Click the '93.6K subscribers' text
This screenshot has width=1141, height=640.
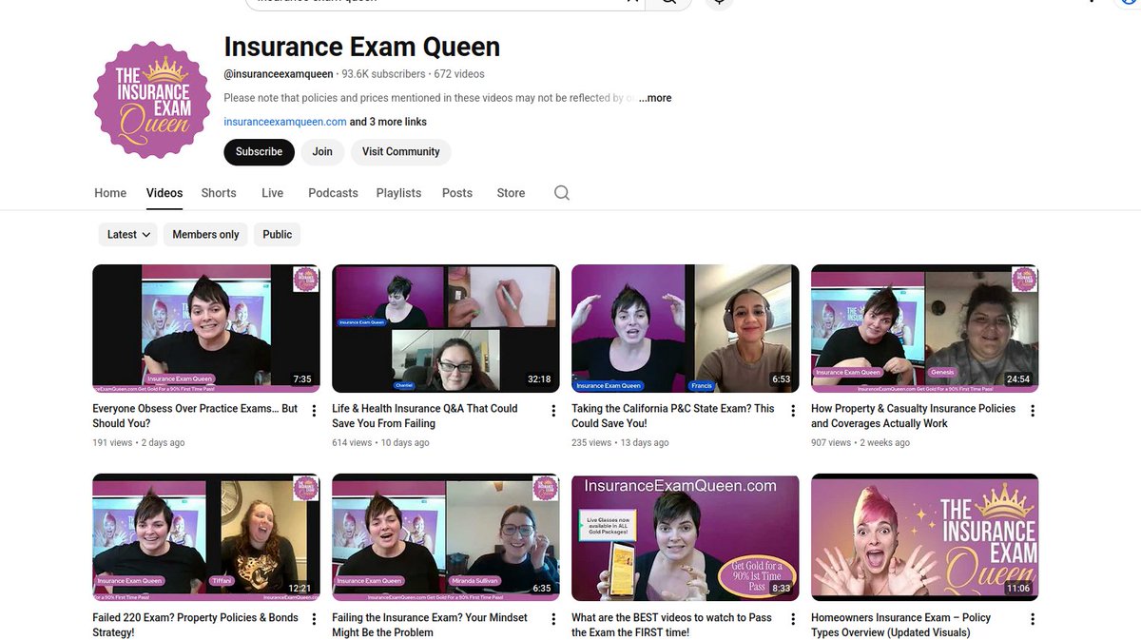click(x=382, y=74)
